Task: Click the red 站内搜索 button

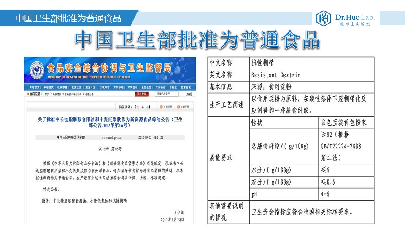Action: (x=142, y=94)
